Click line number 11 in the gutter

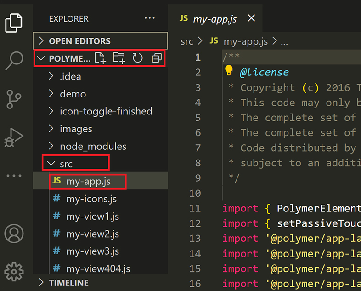click(195, 208)
